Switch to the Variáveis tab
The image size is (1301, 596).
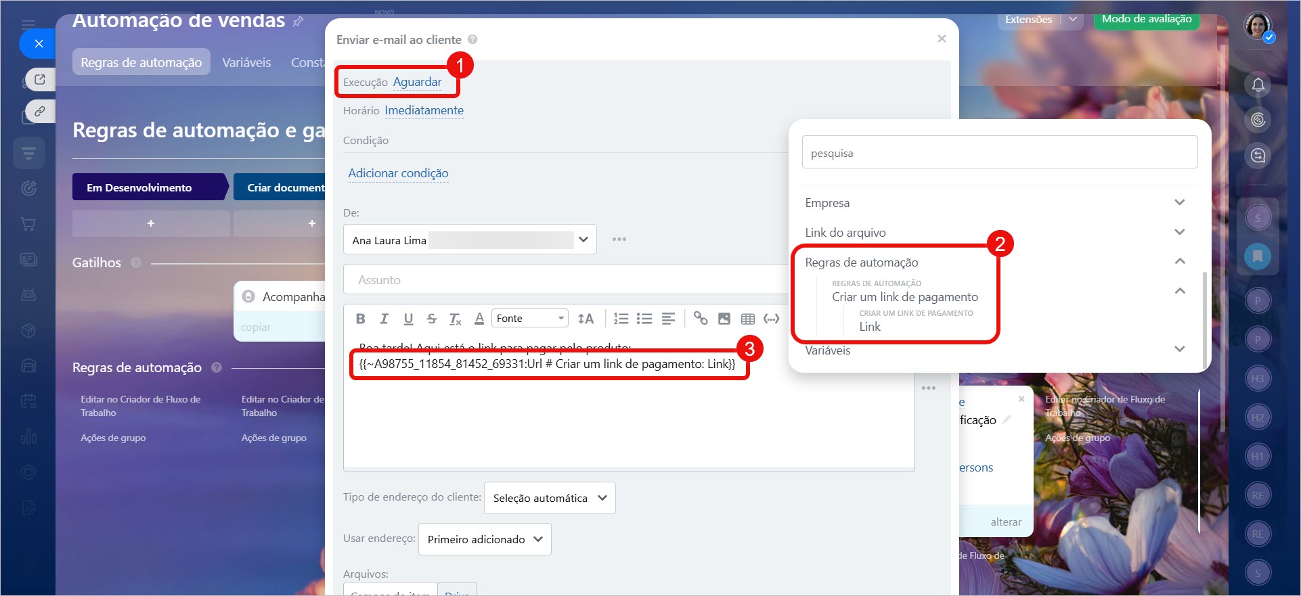pyautogui.click(x=246, y=62)
